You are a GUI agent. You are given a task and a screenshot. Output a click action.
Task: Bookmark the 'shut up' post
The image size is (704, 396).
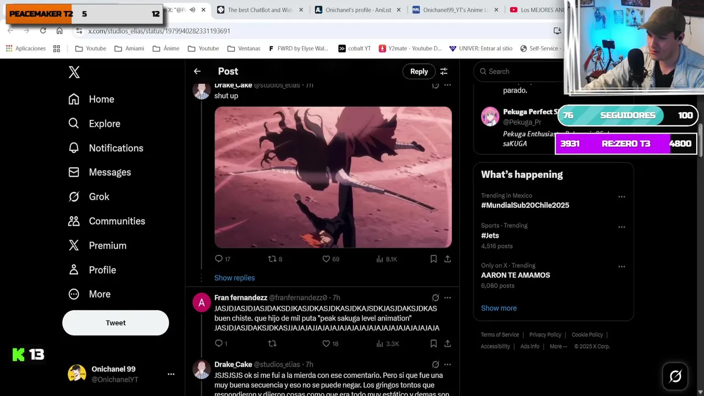pyautogui.click(x=433, y=258)
